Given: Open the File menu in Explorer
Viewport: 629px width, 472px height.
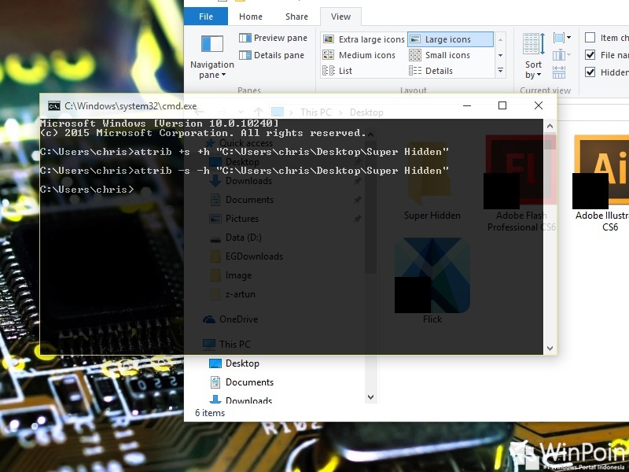Looking at the screenshot, I should click(205, 16).
